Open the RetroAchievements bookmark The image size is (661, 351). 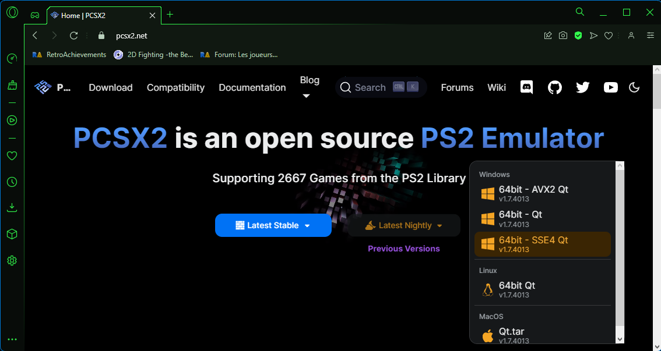pos(69,55)
